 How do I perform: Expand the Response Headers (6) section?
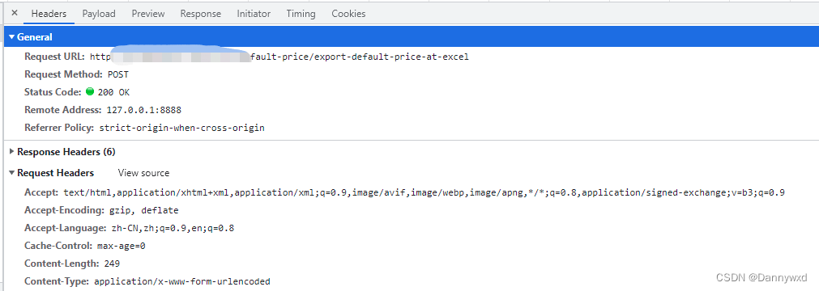coord(12,152)
